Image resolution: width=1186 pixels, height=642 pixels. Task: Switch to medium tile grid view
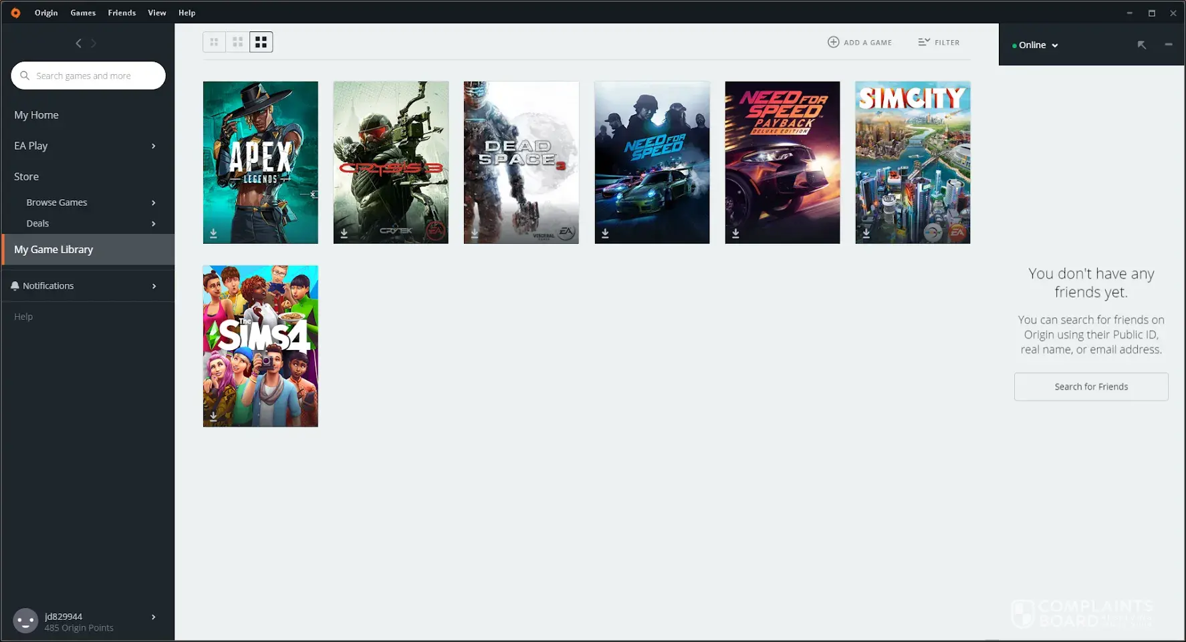[237, 42]
